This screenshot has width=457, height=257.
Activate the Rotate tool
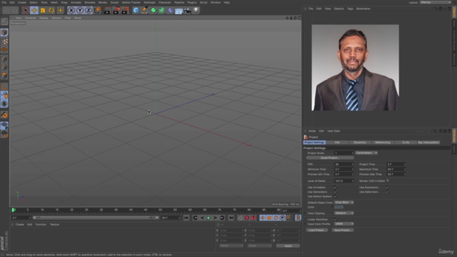[51, 11]
